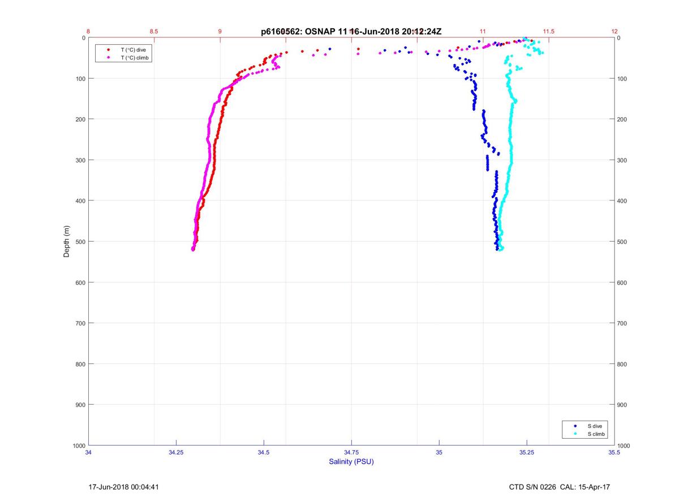Click the 800 tick on the left depth axis
Image resolution: width=679 pixels, height=501 pixels.
pos(80,364)
